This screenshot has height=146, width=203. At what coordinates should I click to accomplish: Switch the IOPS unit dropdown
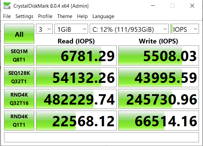pyautogui.click(x=185, y=29)
